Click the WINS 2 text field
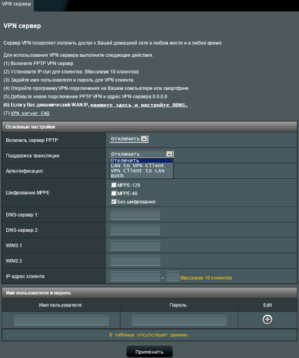This screenshot has height=358, width=299. 135,261
